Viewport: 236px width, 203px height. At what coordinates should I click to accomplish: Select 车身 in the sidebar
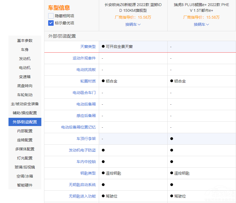25,50
